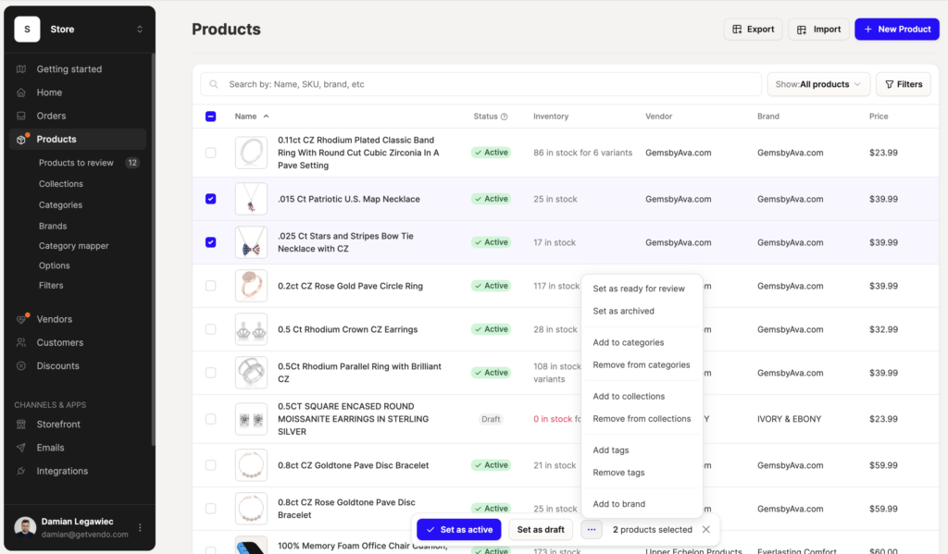Select Add to collections menu entry
This screenshot has height=554, width=948.
click(629, 397)
